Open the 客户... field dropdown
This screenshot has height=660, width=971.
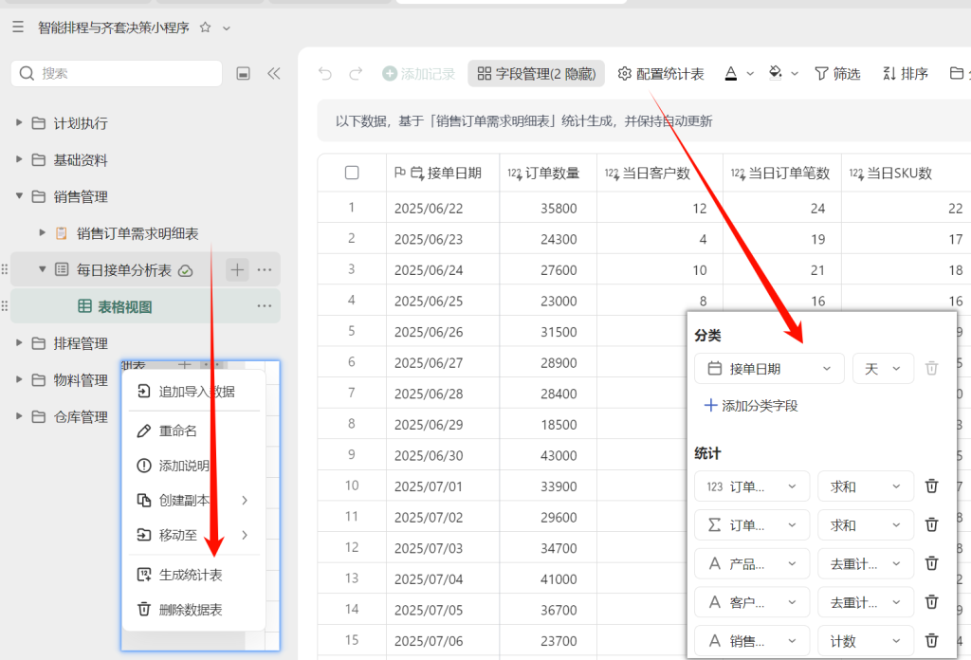click(x=752, y=602)
